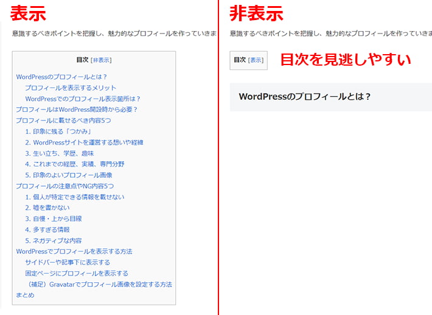Select '1. 印象に残る「つかみ」' entry

58,131
